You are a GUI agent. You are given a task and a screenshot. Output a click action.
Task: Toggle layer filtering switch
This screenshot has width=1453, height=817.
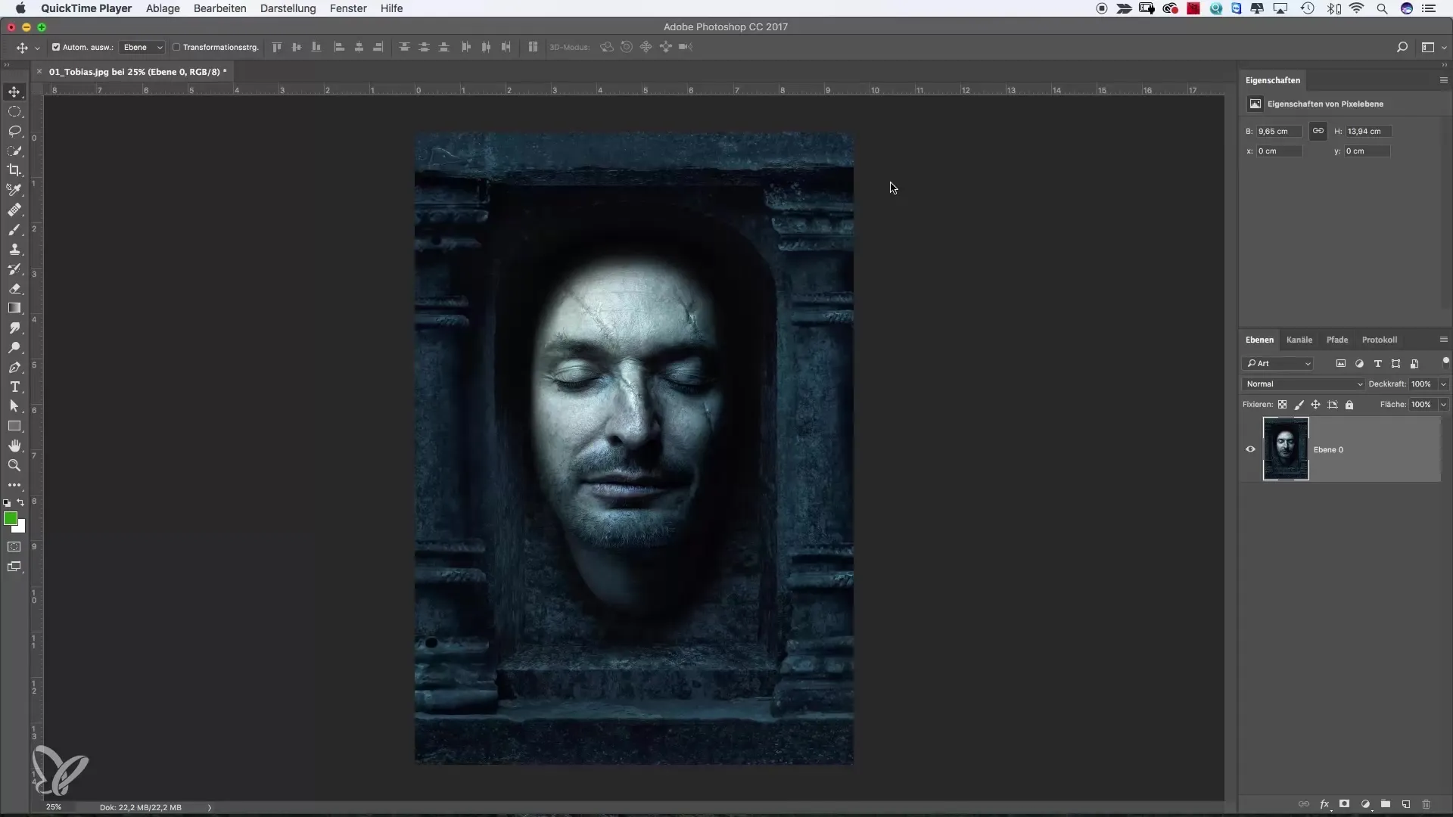point(1445,362)
